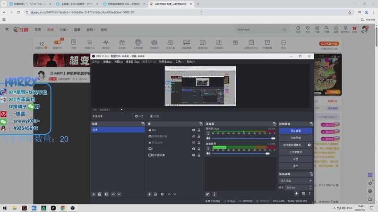Pop out the Controls dock panel
This screenshot has height=212, width=378.
[x=311, y=124]
